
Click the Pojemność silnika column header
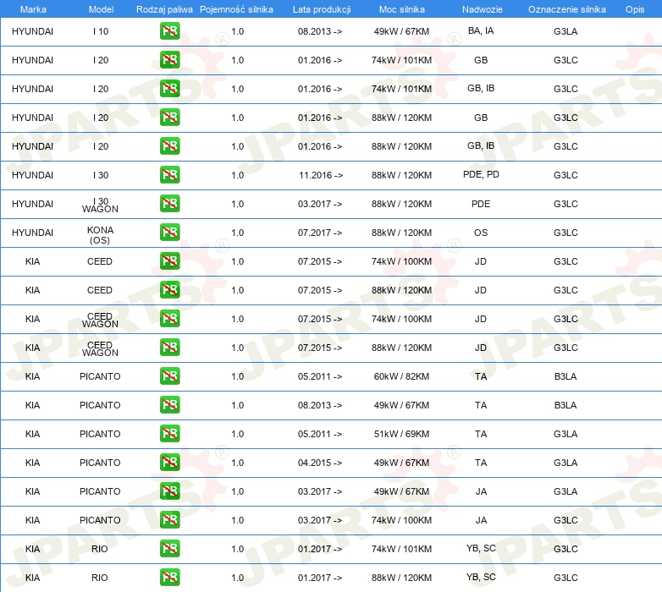[x=236, y=9]
